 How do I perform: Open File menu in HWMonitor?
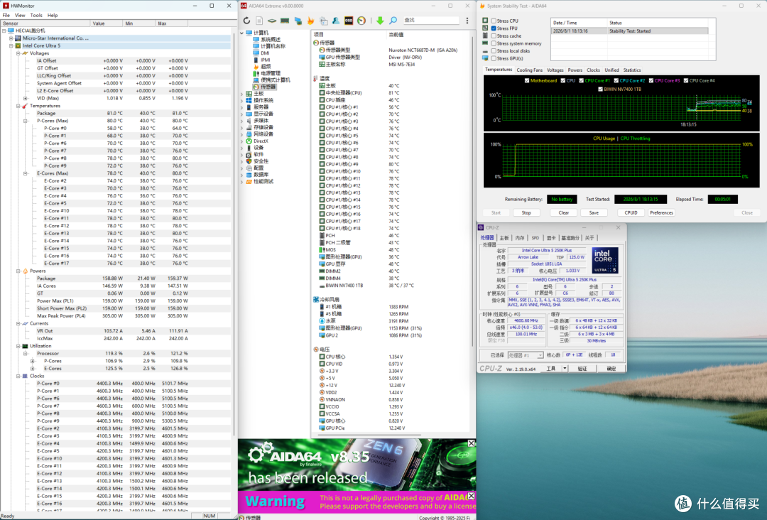6,15
